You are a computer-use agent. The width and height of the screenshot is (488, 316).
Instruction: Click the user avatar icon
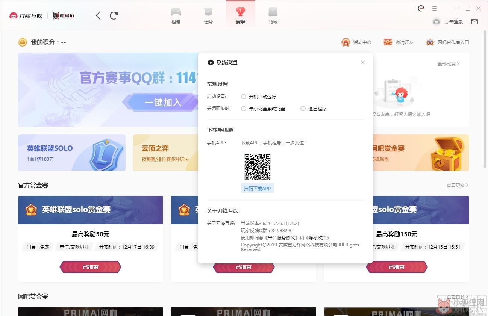[x=436, y=21]
